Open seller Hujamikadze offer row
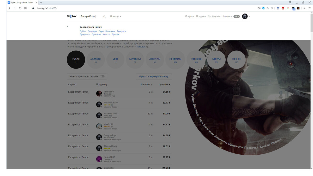The image size is (313, 176). coord(119,104)
